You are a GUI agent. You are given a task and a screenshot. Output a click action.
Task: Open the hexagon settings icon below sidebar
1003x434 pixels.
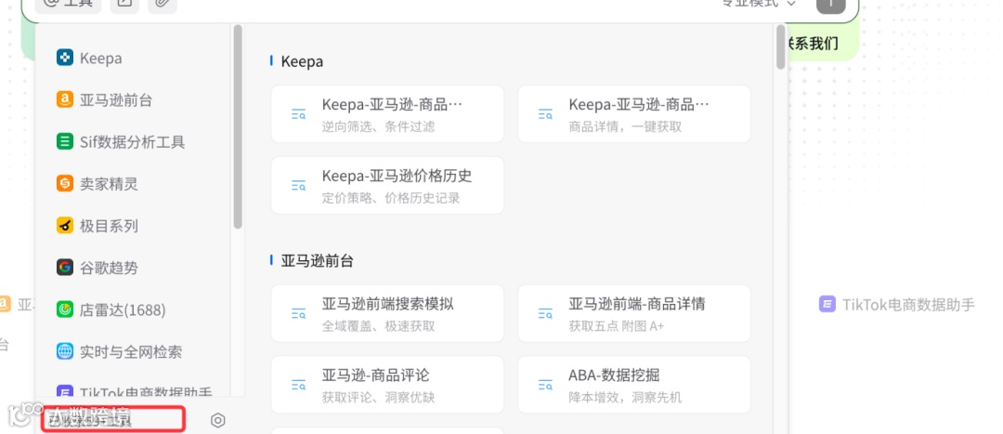[x=217, y=421]
